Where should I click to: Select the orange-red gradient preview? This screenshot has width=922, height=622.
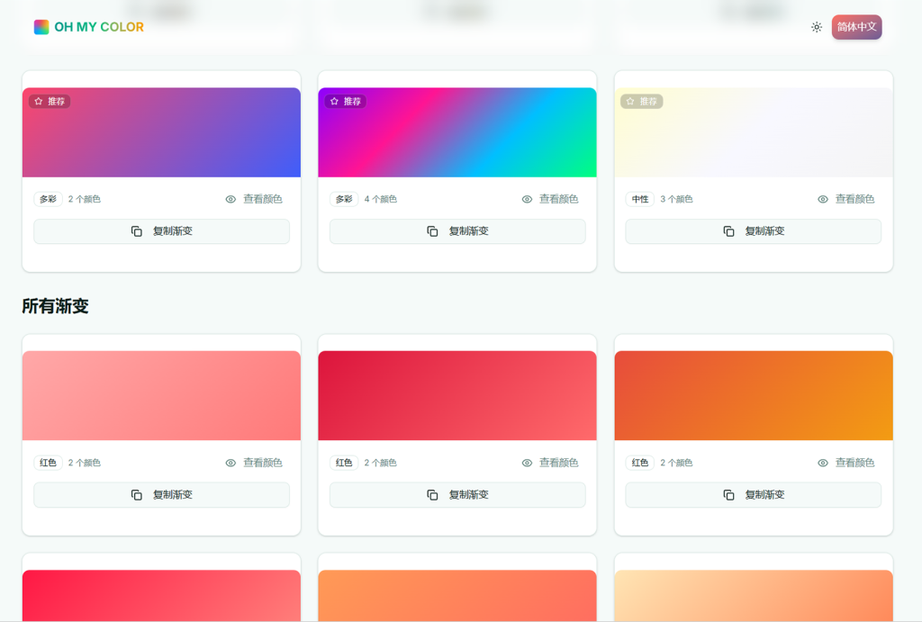pos(754,395)
